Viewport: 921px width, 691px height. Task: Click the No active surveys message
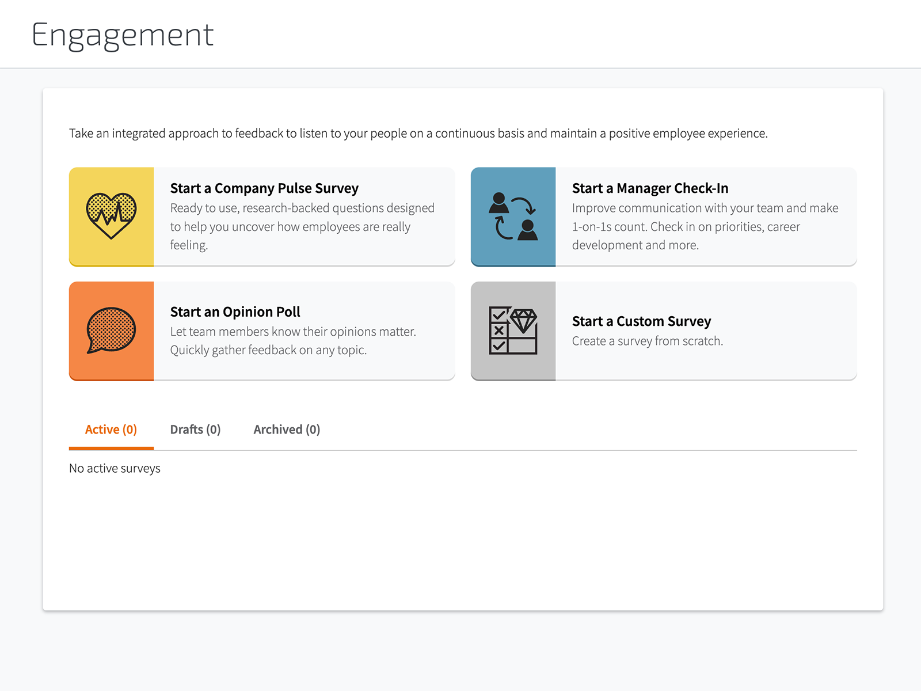(x=115, y=468)
